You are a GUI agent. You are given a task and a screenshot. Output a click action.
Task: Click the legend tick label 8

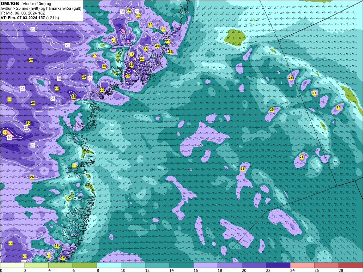pyautogui.click(x=98, y=270)
